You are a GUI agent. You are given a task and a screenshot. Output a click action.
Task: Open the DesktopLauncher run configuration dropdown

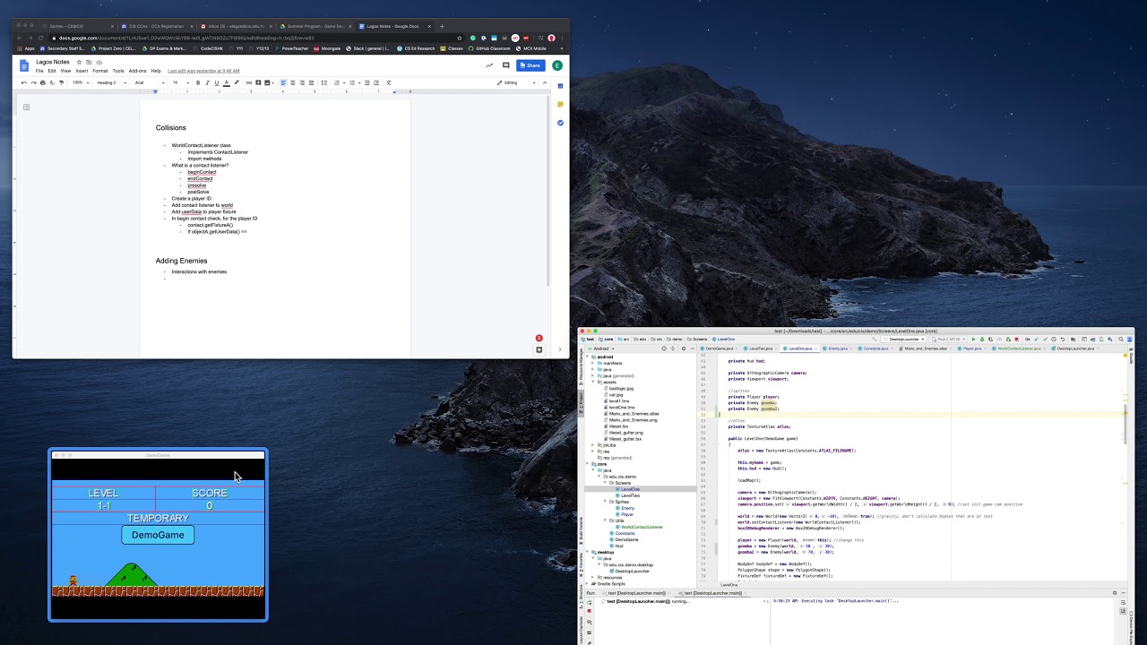[903, 340]
